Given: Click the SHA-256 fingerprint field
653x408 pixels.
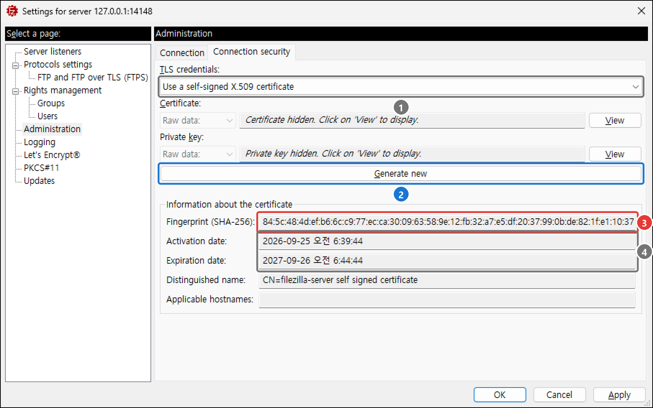Looking at the screenshot, I should pos(447,222).
